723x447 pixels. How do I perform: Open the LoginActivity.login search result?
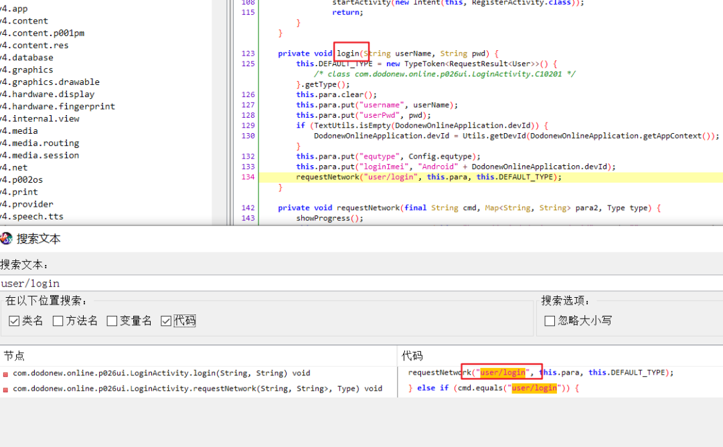coord(154,373)
